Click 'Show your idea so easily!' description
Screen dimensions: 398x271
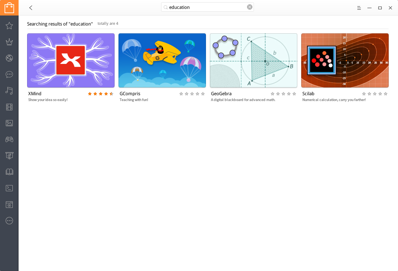click(x=48, y=100)
